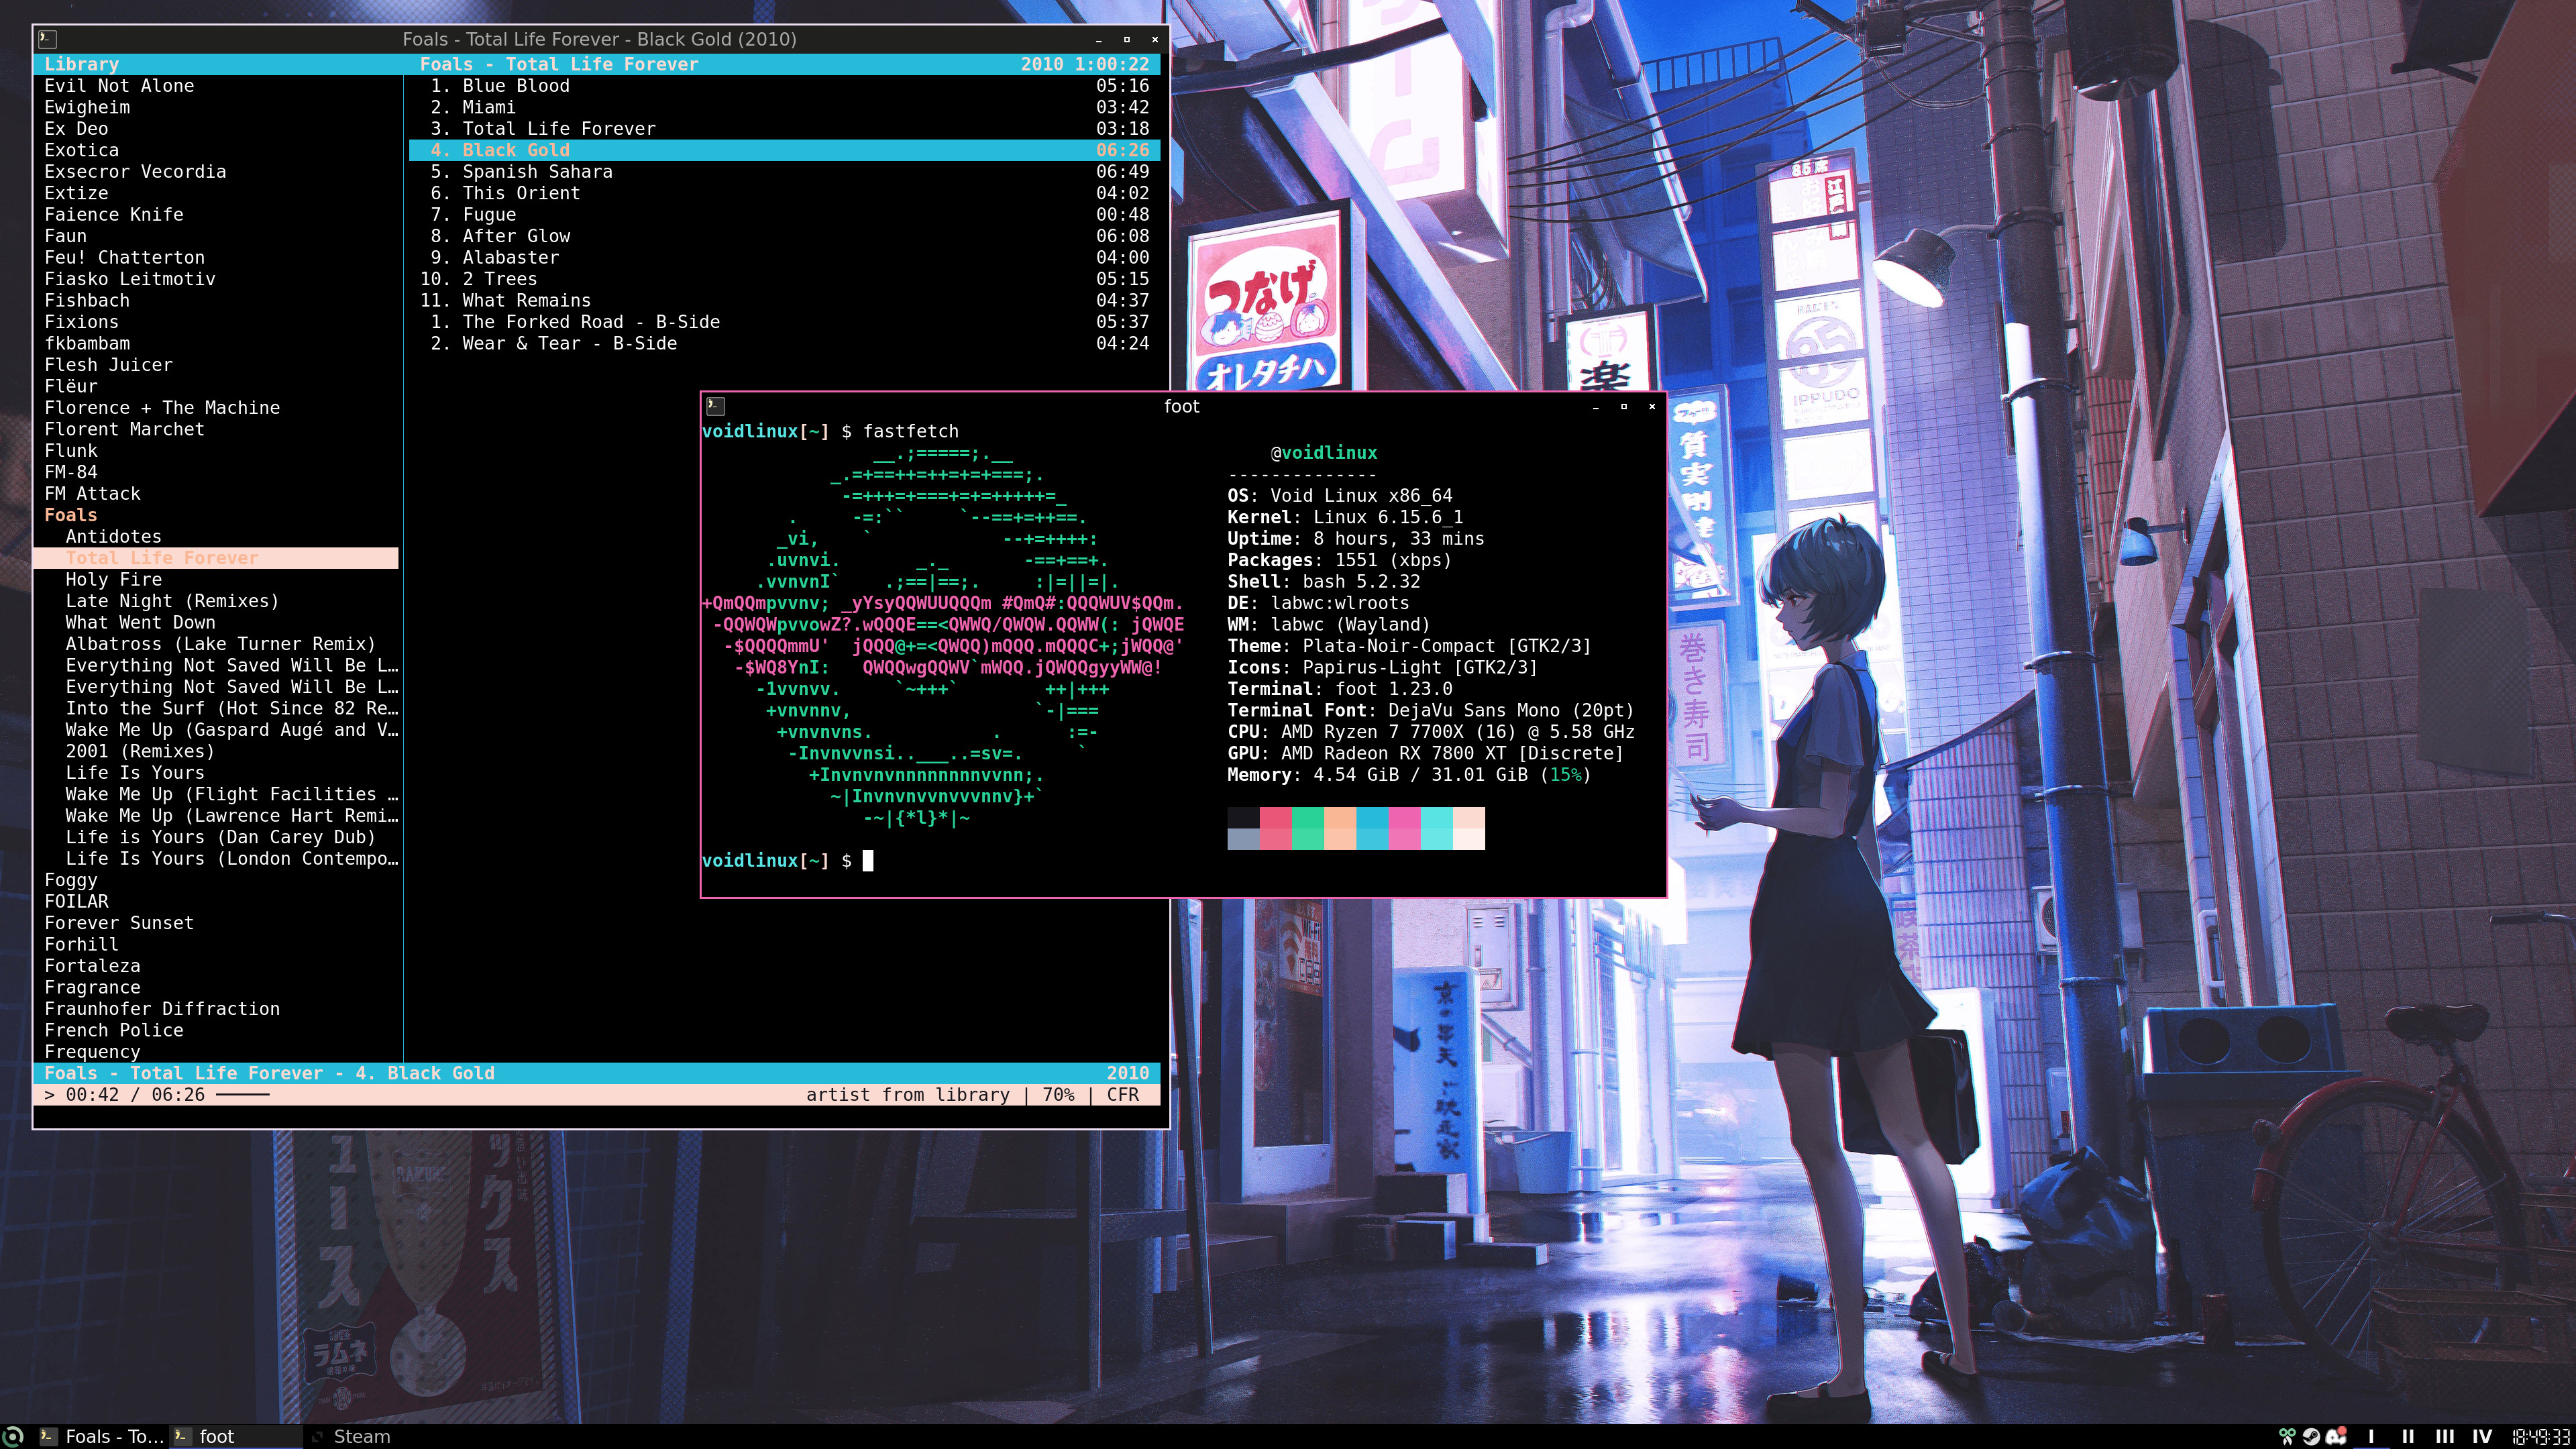Click the clipboard scissors tray icon
The height and width of the screenshot is (1449, 2576).
point(2287,1436)
